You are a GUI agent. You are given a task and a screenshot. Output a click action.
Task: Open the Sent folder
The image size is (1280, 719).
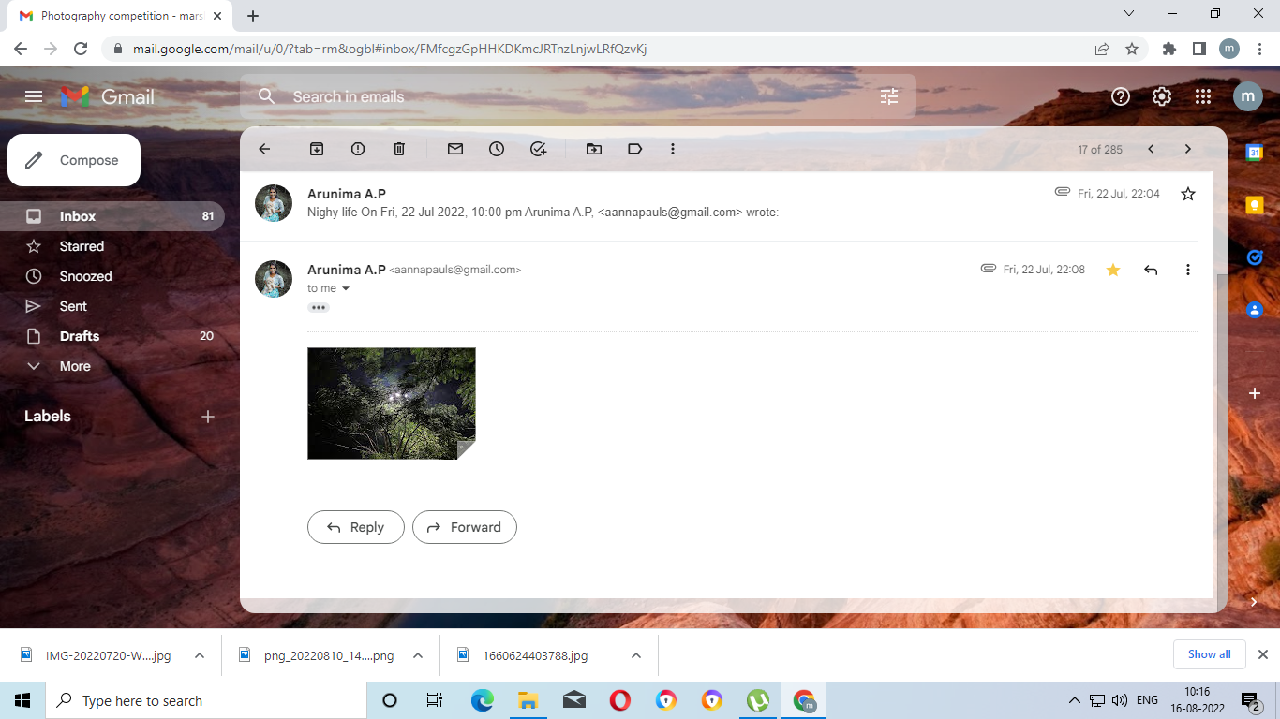(x=73, y=306)
